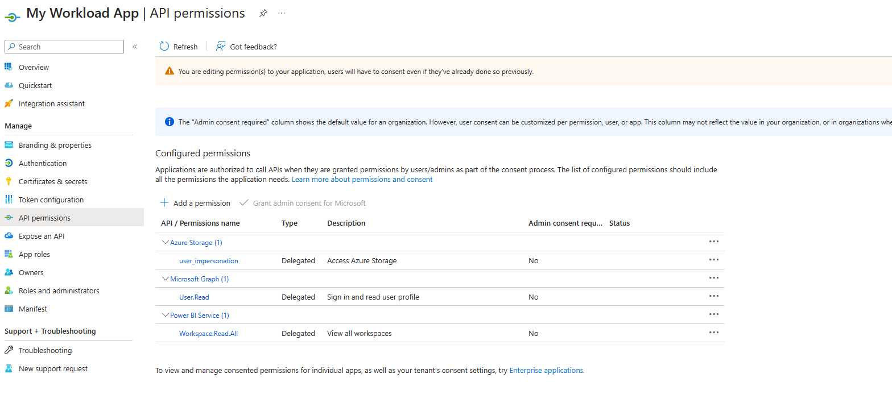Viewport: 892px width, 415px height.
Task: Open the User.Read permission link
Action: pos(194,297)
